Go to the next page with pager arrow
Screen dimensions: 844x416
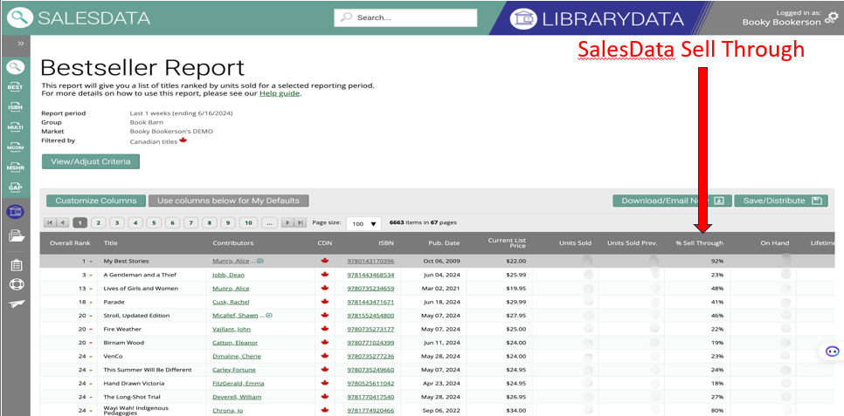click(x=288, y=222)
